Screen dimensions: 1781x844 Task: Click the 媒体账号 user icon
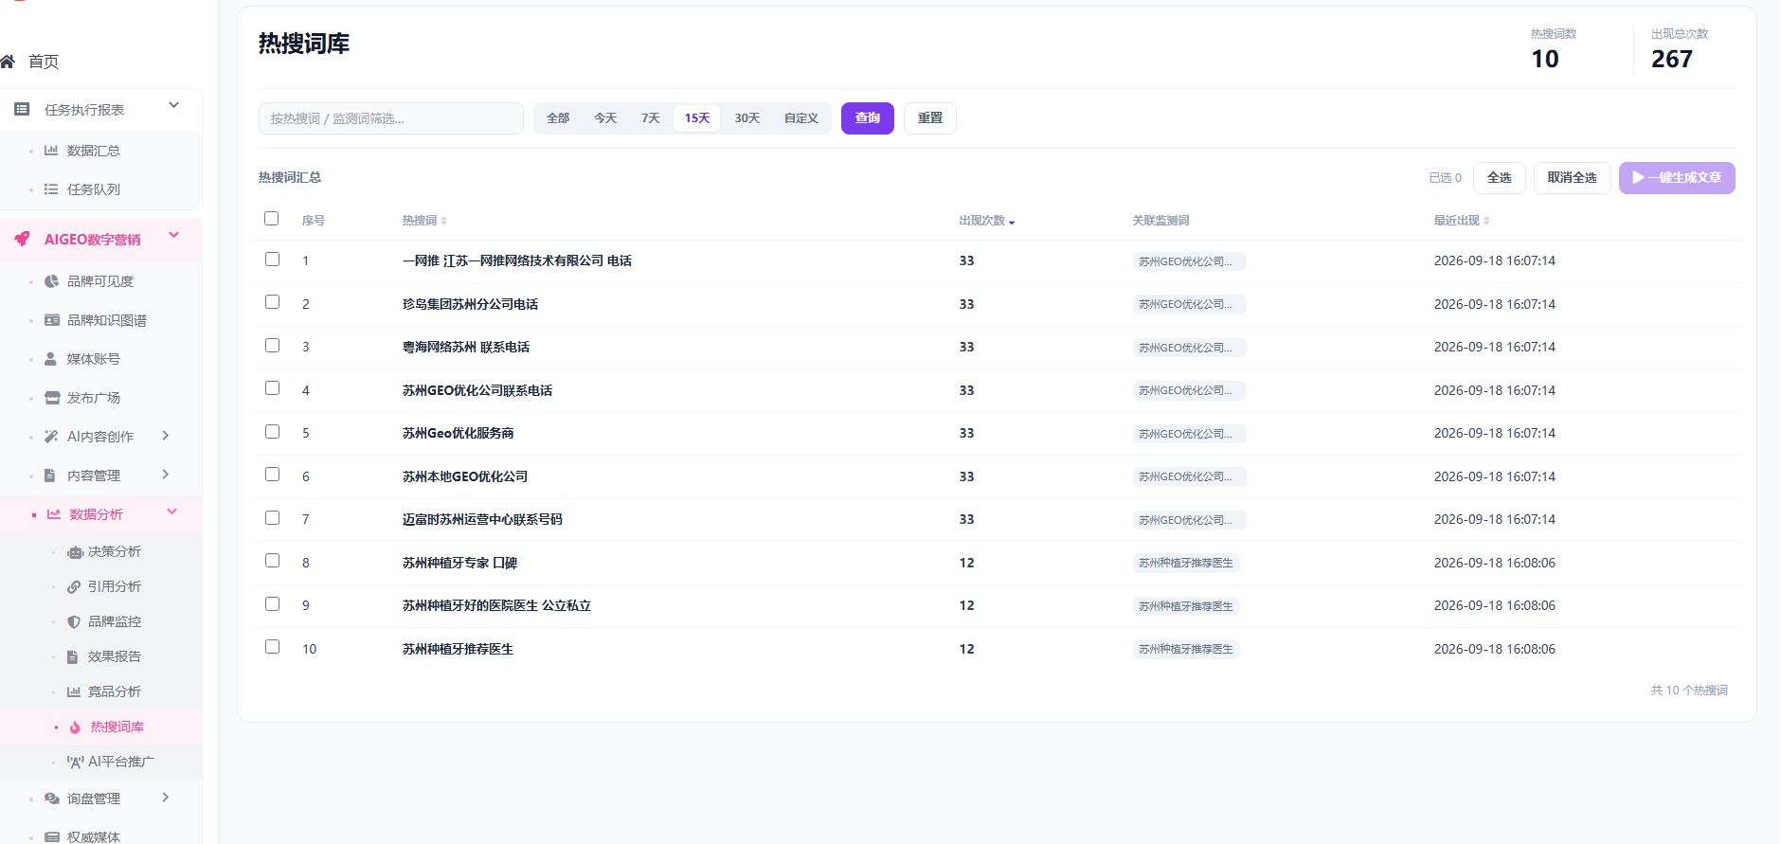(51, 359)
